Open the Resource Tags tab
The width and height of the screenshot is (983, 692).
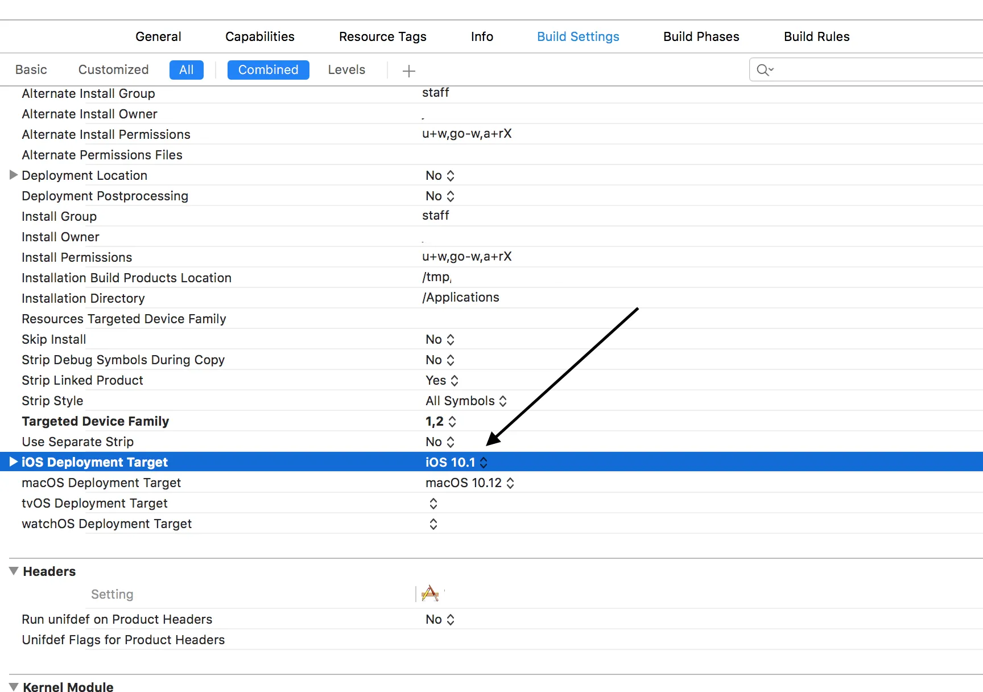383,36
